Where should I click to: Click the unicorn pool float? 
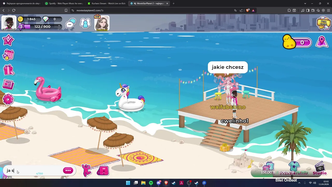pyautogui.click(x=130, y=98)
